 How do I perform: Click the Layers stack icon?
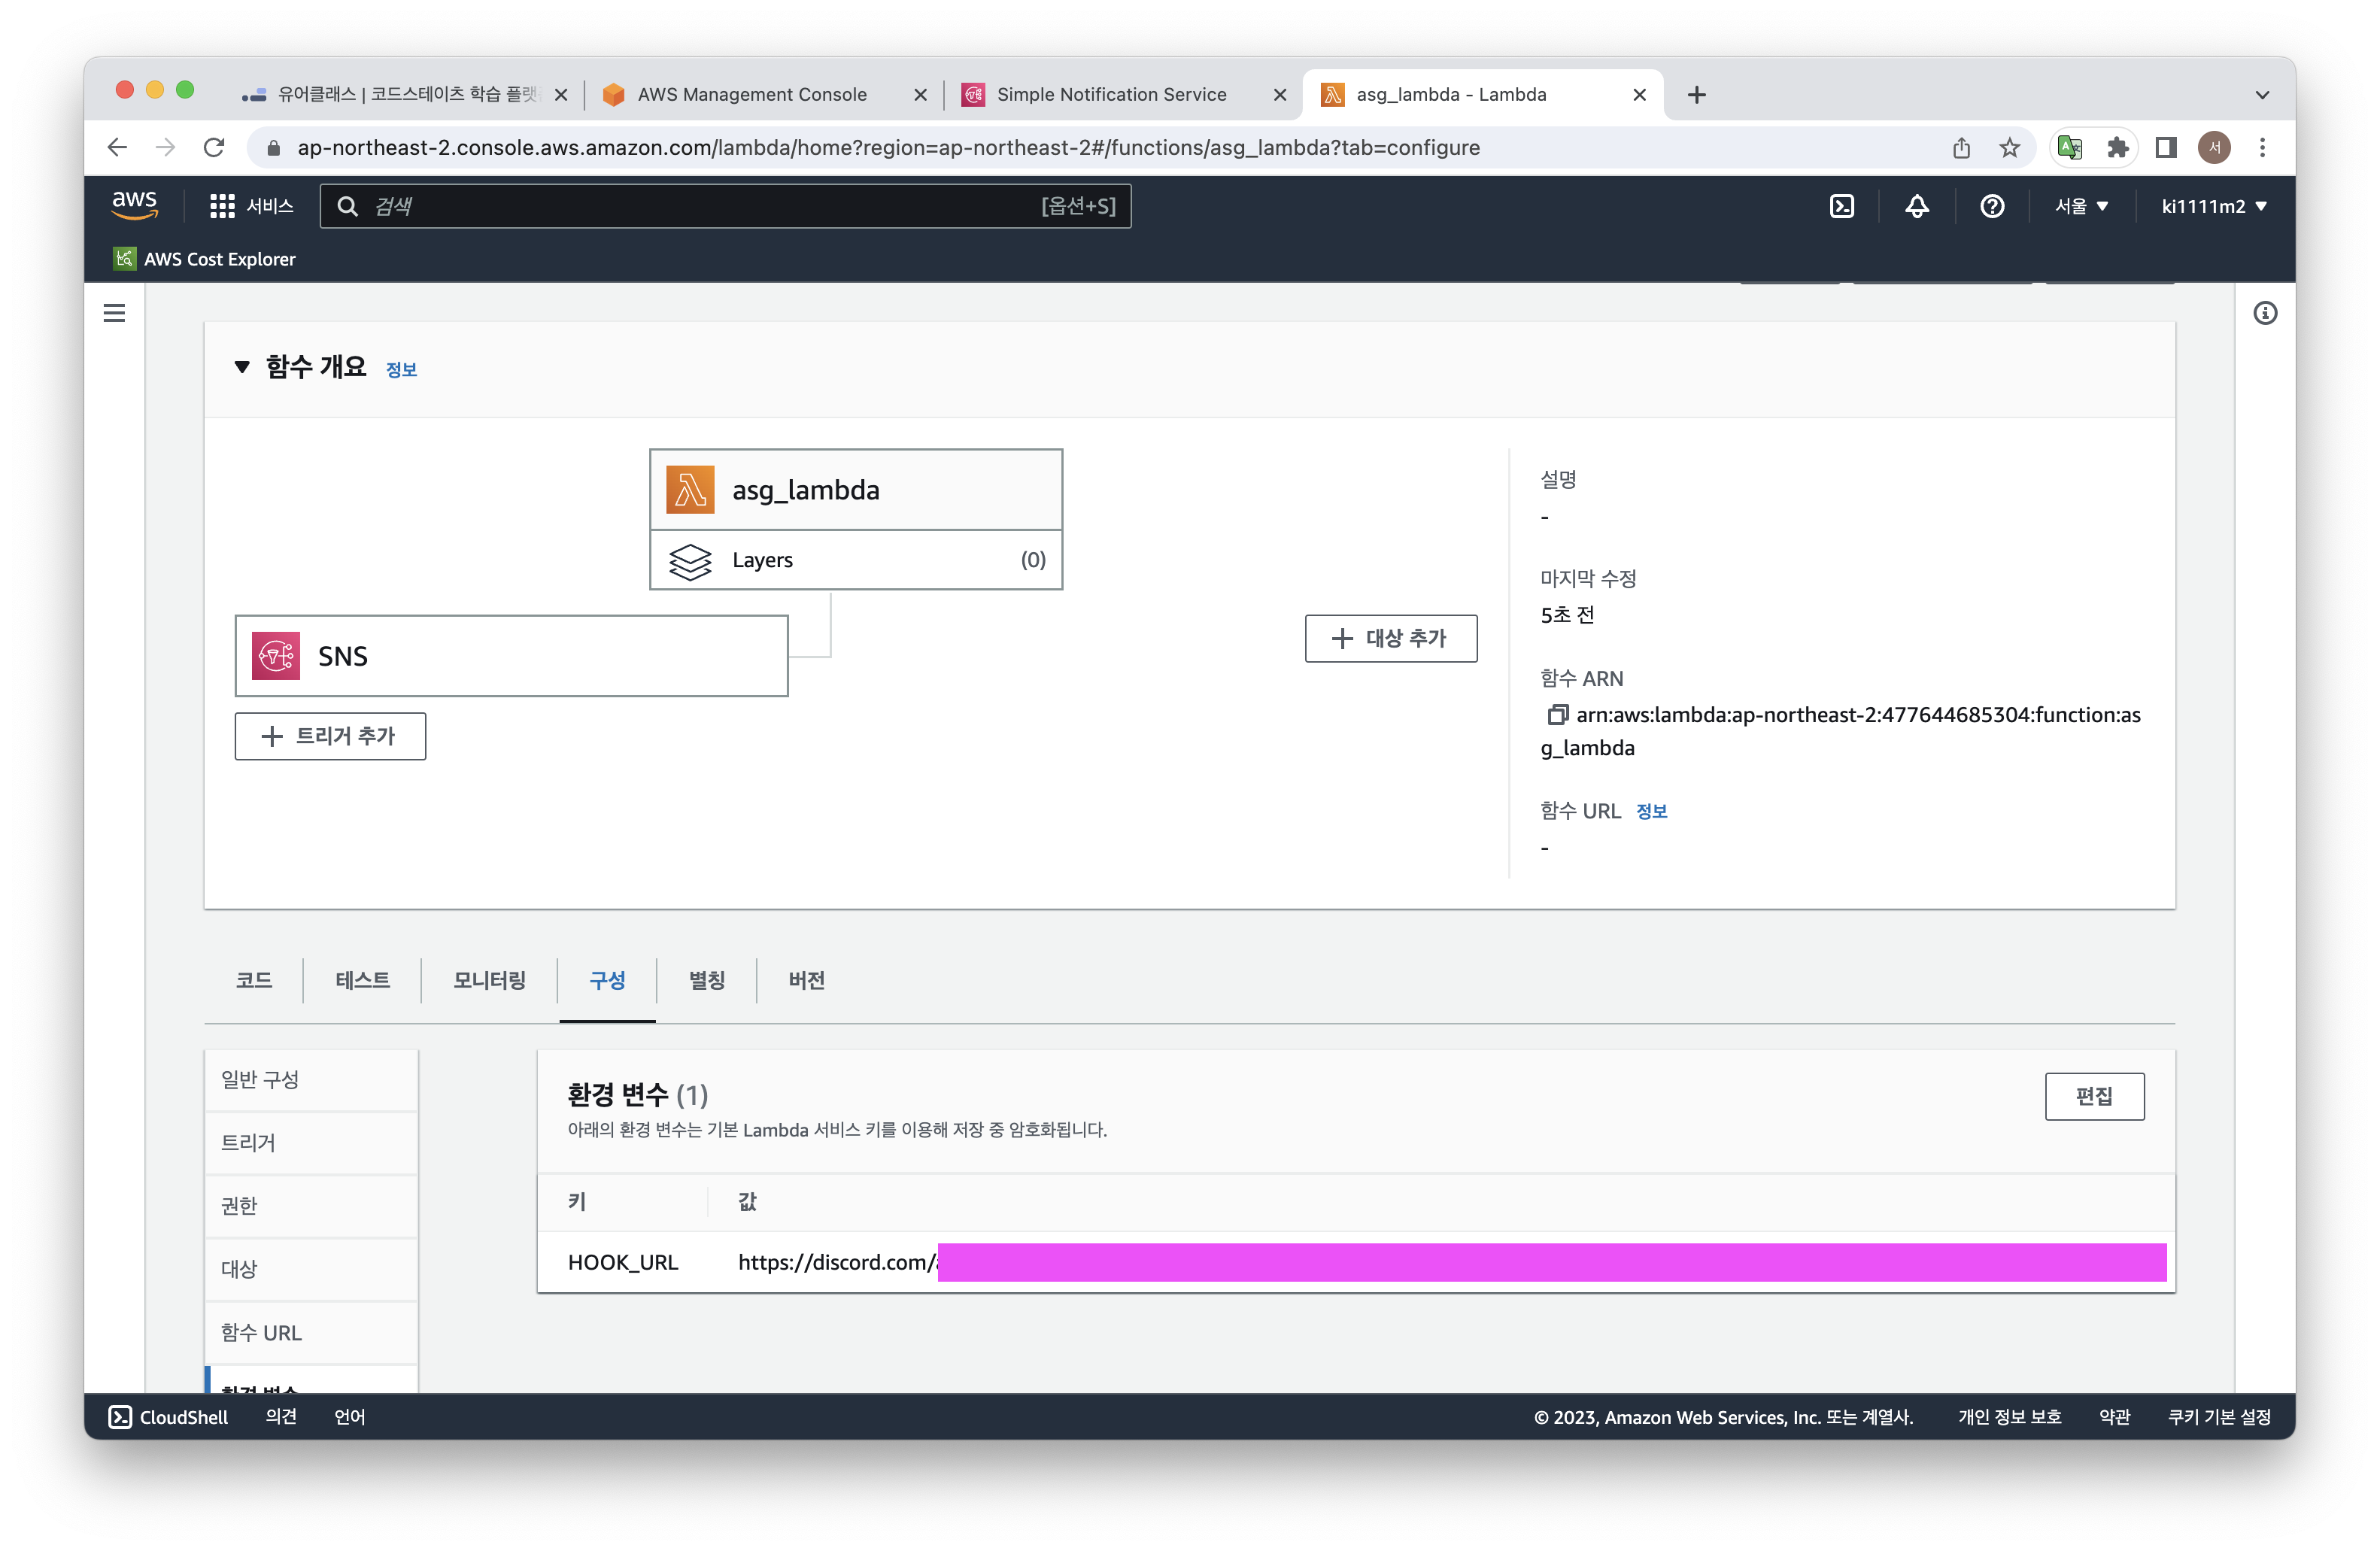690,560
